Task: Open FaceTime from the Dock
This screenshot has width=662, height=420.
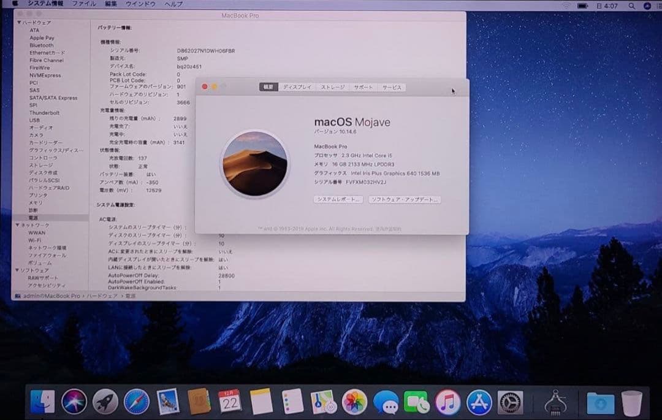Action: coord(417,402)
